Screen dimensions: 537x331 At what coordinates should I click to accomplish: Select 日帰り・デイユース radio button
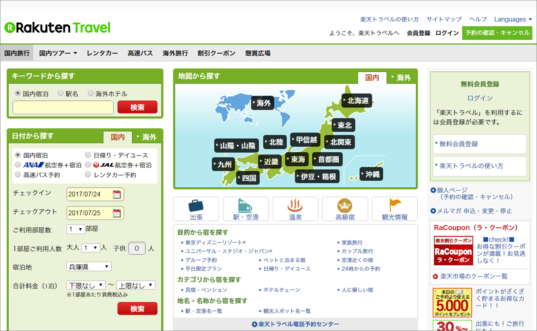[x=88, y=155]
